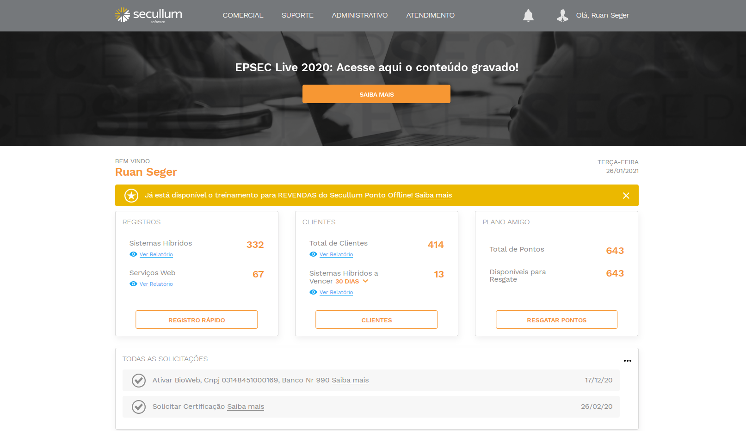
Task: Click eye icon under Total de Clientes
Action: tap(313, 254)
